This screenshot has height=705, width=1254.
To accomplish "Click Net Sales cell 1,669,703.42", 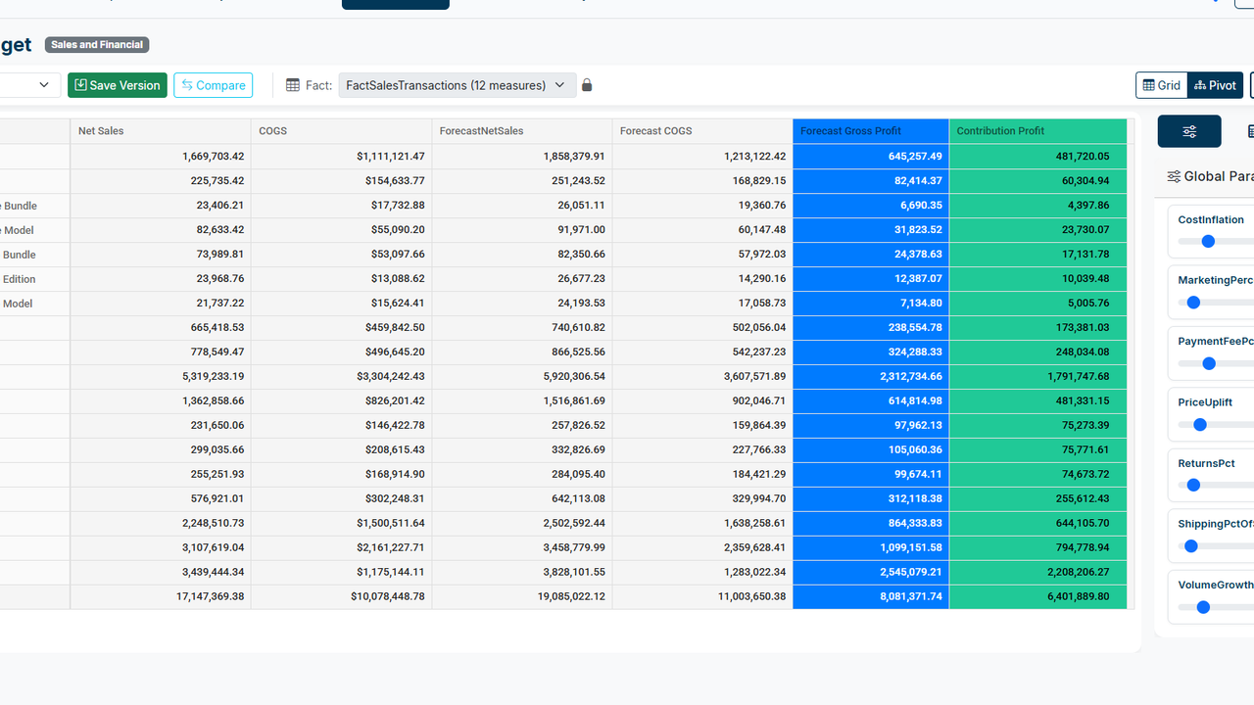I will point(161,157).
